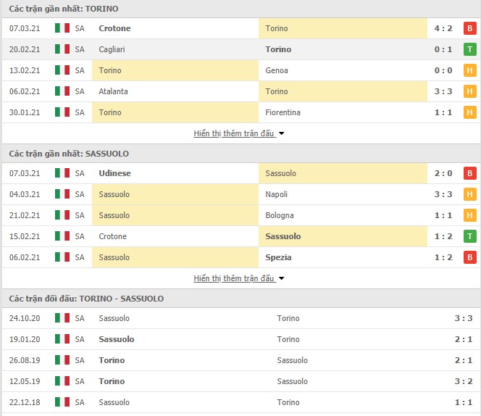
Task: Click the green T badge for Cagliari–Torino
Action: [469, 49]
